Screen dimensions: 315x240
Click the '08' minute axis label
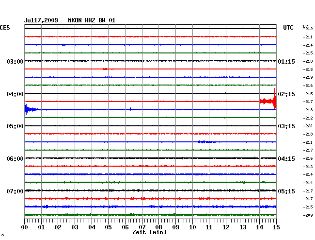(x=158, y=227)
